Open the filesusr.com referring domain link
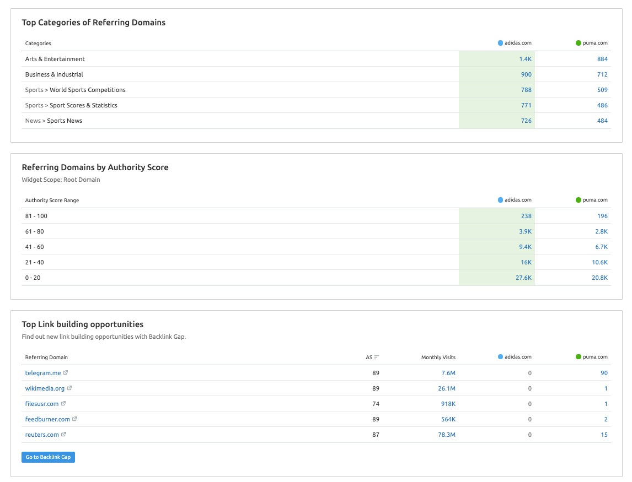 tap(42, 403)
